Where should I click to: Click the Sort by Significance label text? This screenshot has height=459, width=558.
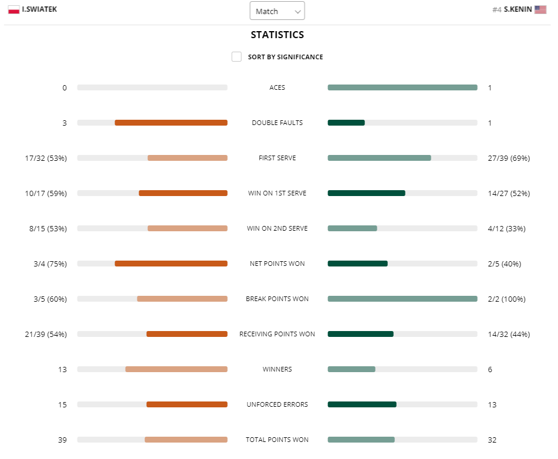coord(285,57)
